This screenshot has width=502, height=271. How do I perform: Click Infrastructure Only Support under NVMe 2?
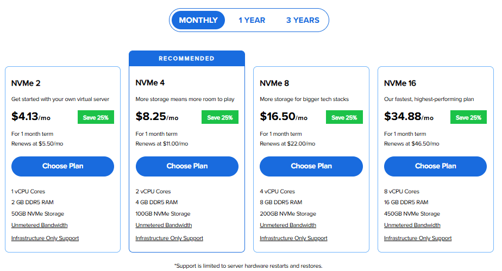[45, 238]
